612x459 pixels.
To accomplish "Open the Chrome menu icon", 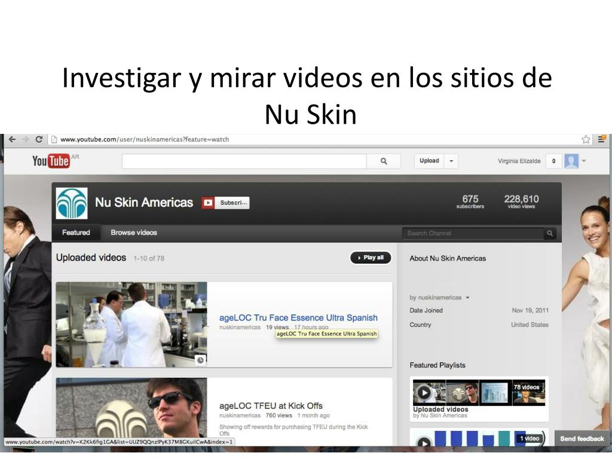I will 601,139.
